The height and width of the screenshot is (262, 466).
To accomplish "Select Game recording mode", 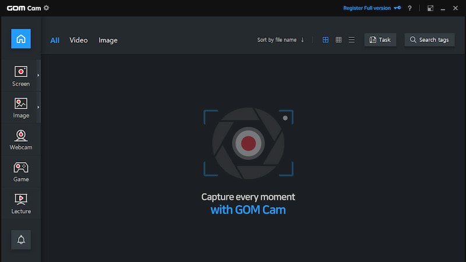I will 21,172.
